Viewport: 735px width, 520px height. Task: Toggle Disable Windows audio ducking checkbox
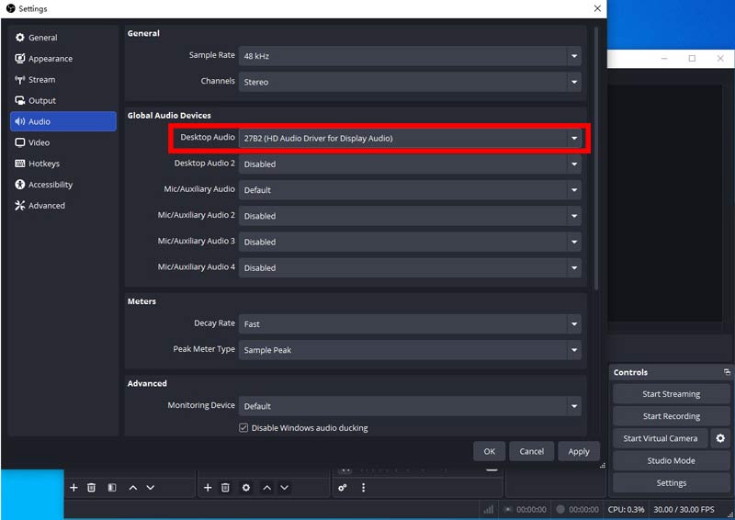pyautogui.click(x=243, y=428)
